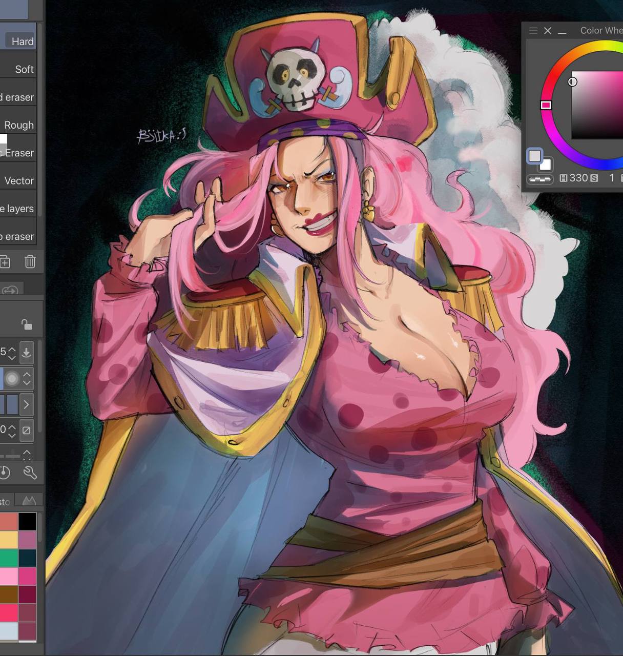Click the S saturation label icon

594,178
